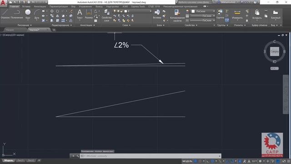Select the Array tool in Редактирование

coord(63,20)
